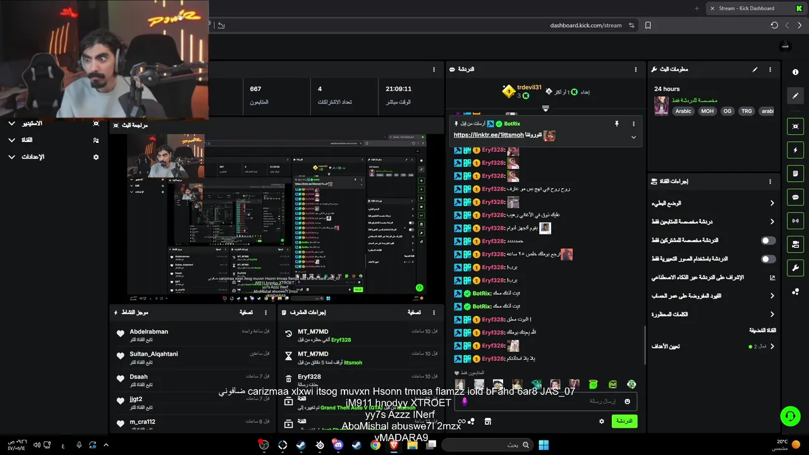
Task: Toggle emote-only chat switch
Action: click(768, 259)
